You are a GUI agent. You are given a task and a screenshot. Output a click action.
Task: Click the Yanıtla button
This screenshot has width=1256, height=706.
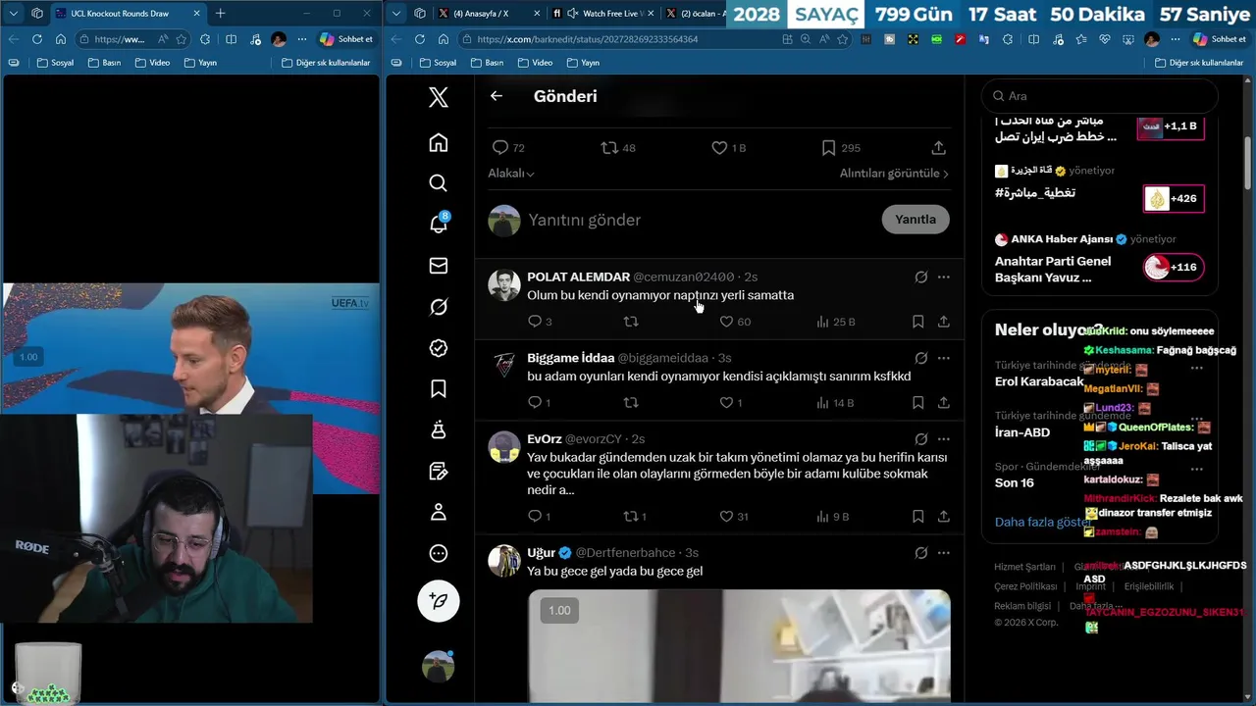coord(916,220)
